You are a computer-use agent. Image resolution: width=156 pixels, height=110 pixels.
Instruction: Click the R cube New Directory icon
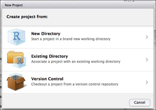click(x=16, y=37)
